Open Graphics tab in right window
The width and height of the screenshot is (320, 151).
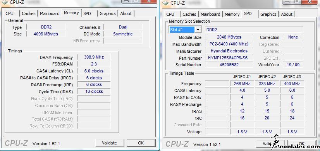tap(268, 14)
